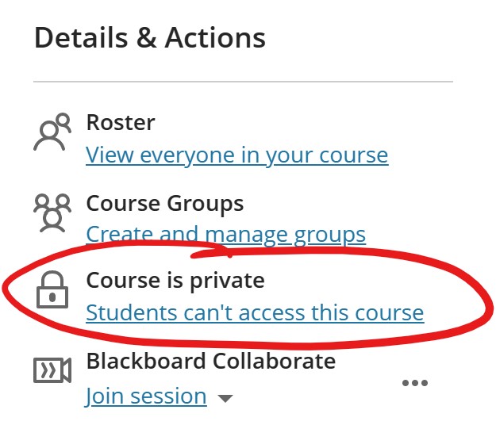Click the word 'Collaborate' in Blackboard heading
The height and width of the screenshot is (425, 496).
point(274,361)
